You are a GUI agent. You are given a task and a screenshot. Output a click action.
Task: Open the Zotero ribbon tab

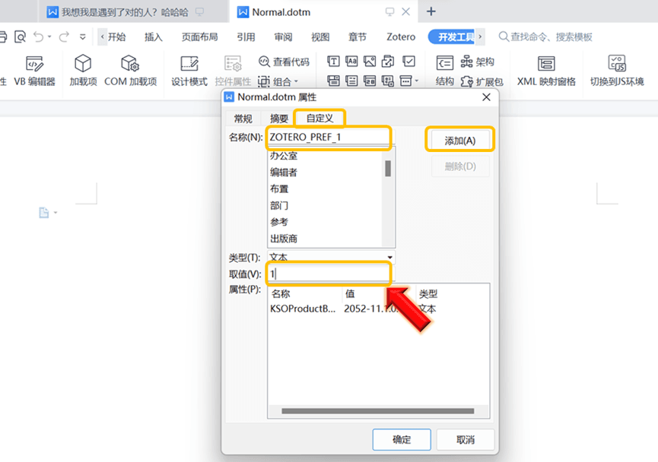(x=400, y=36)
